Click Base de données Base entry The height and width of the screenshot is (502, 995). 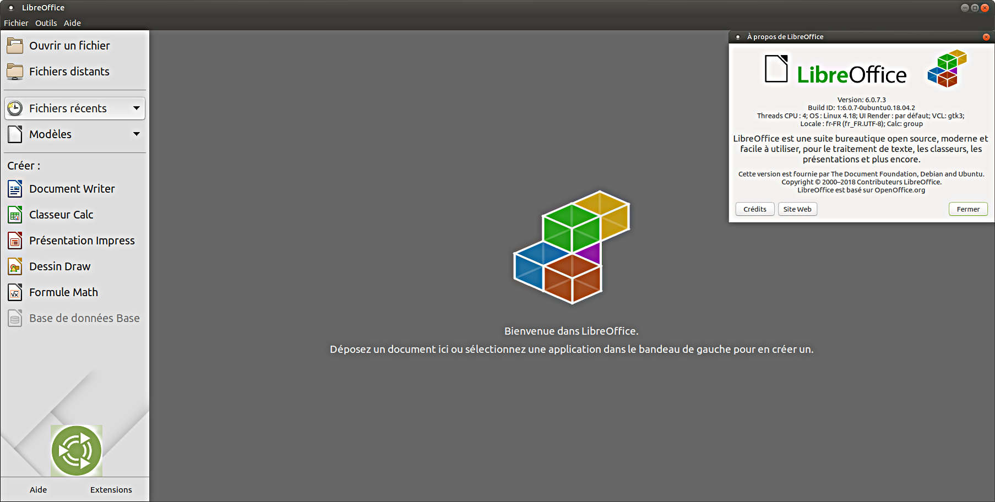(x=84, y=318)
